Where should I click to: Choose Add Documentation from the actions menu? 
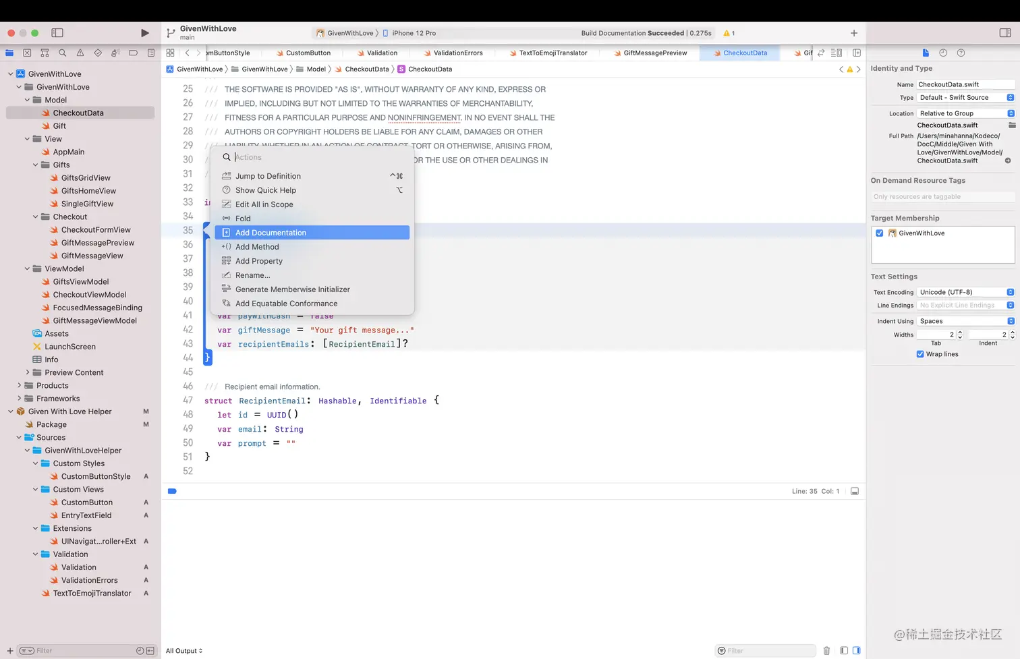312,233
